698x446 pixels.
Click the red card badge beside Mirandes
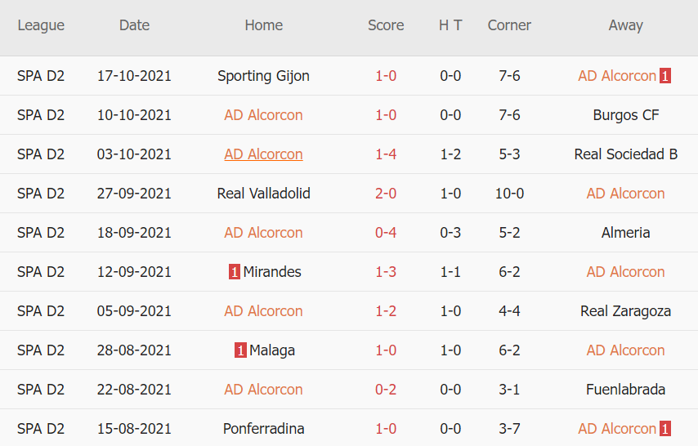click(x=235, y=272)
